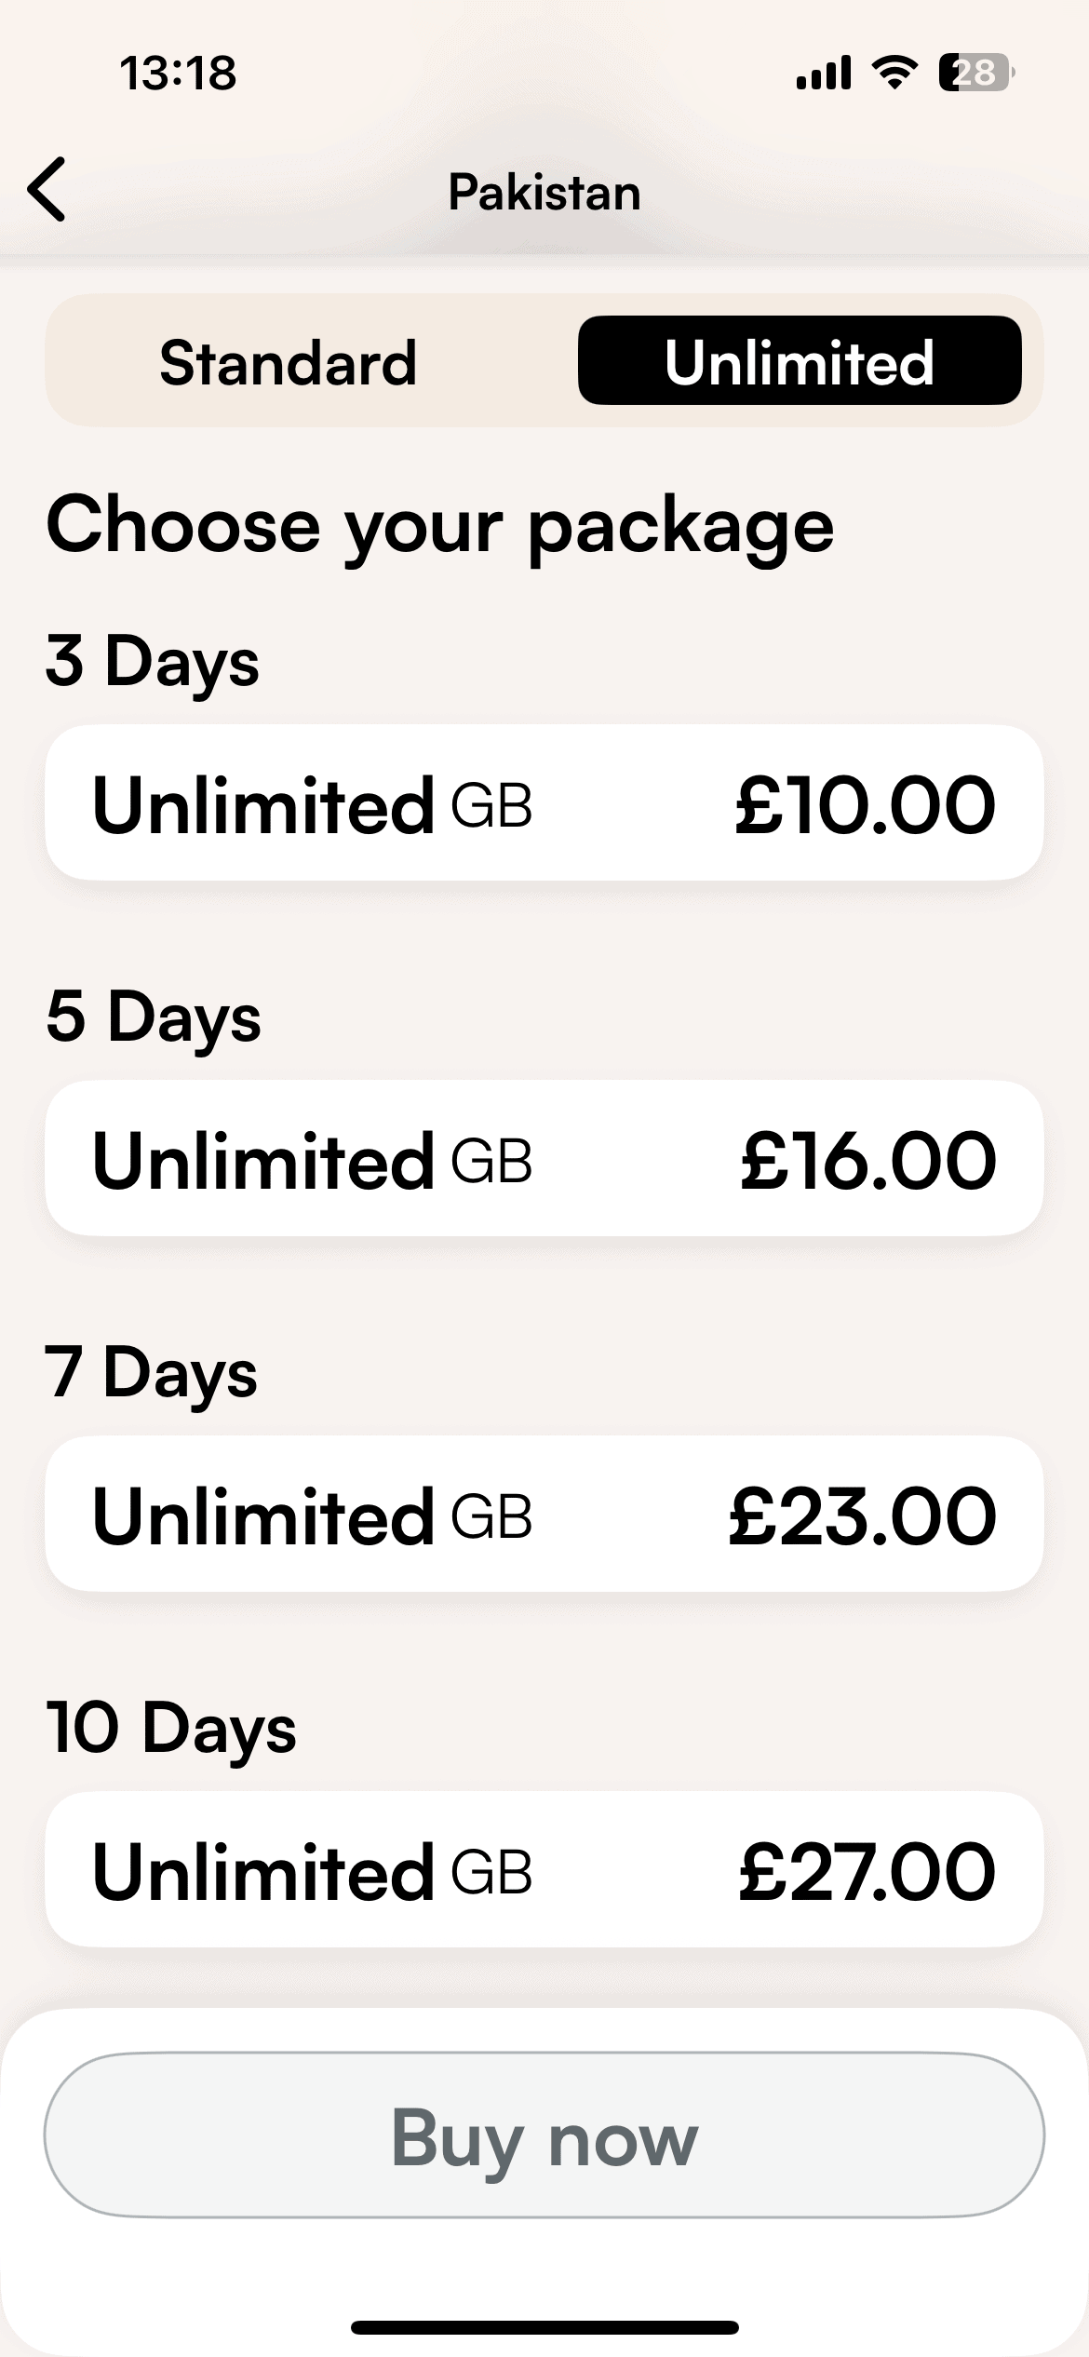Pick the 7 Days £23.00 package
Image resolution: width=1089 pixels, height=2357 pixels.
544,1515
